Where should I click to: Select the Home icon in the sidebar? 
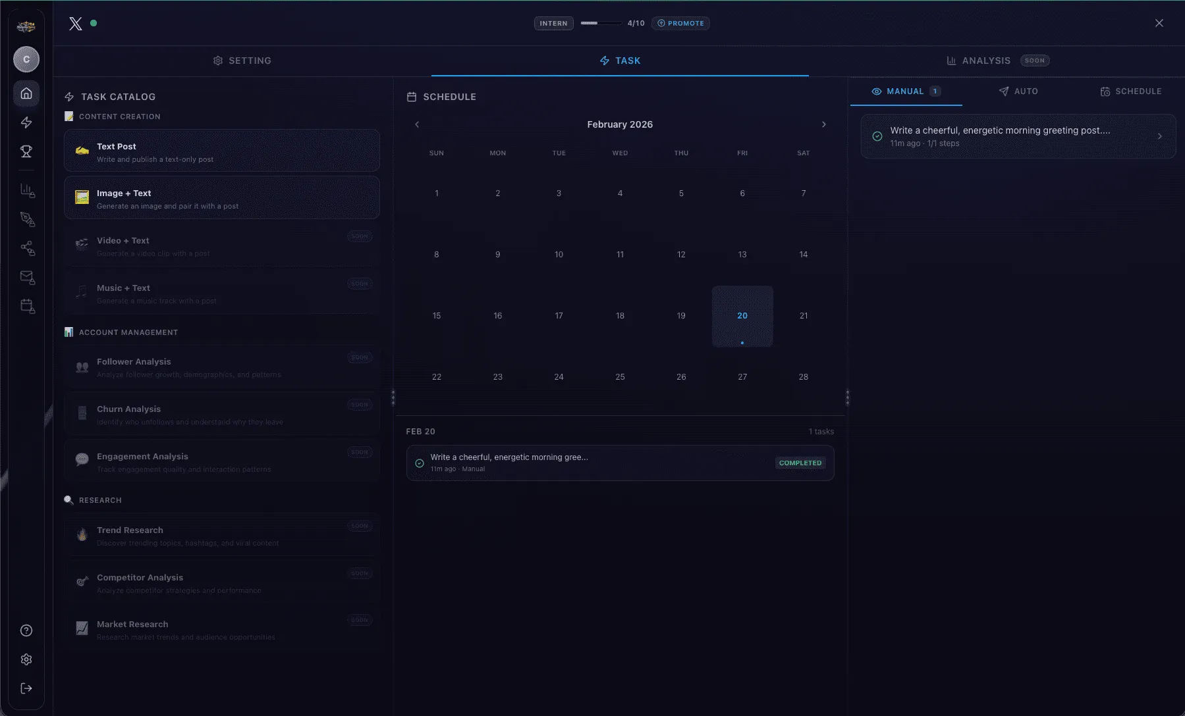[26, 93]
